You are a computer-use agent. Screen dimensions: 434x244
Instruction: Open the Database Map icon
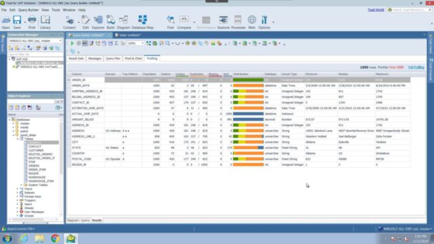click(x=143, y=20)
